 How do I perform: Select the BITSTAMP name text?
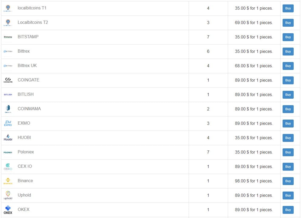pyautogui.click(x=28, y=37)
